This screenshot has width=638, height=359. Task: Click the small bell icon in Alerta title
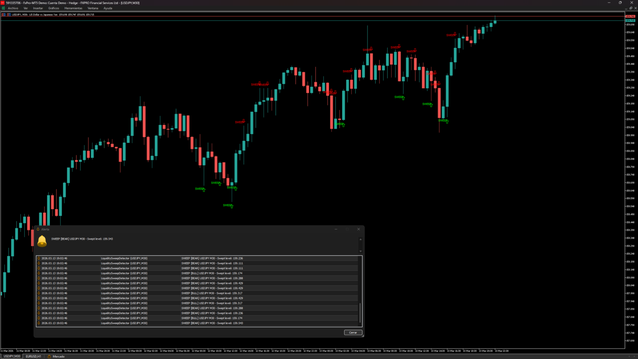pos(38,229)
